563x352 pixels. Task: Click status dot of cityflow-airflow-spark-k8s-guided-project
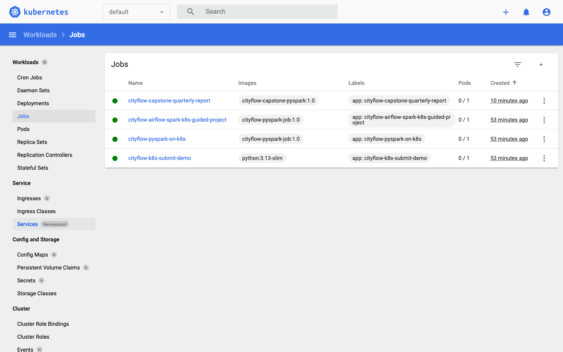click(115, 120)
